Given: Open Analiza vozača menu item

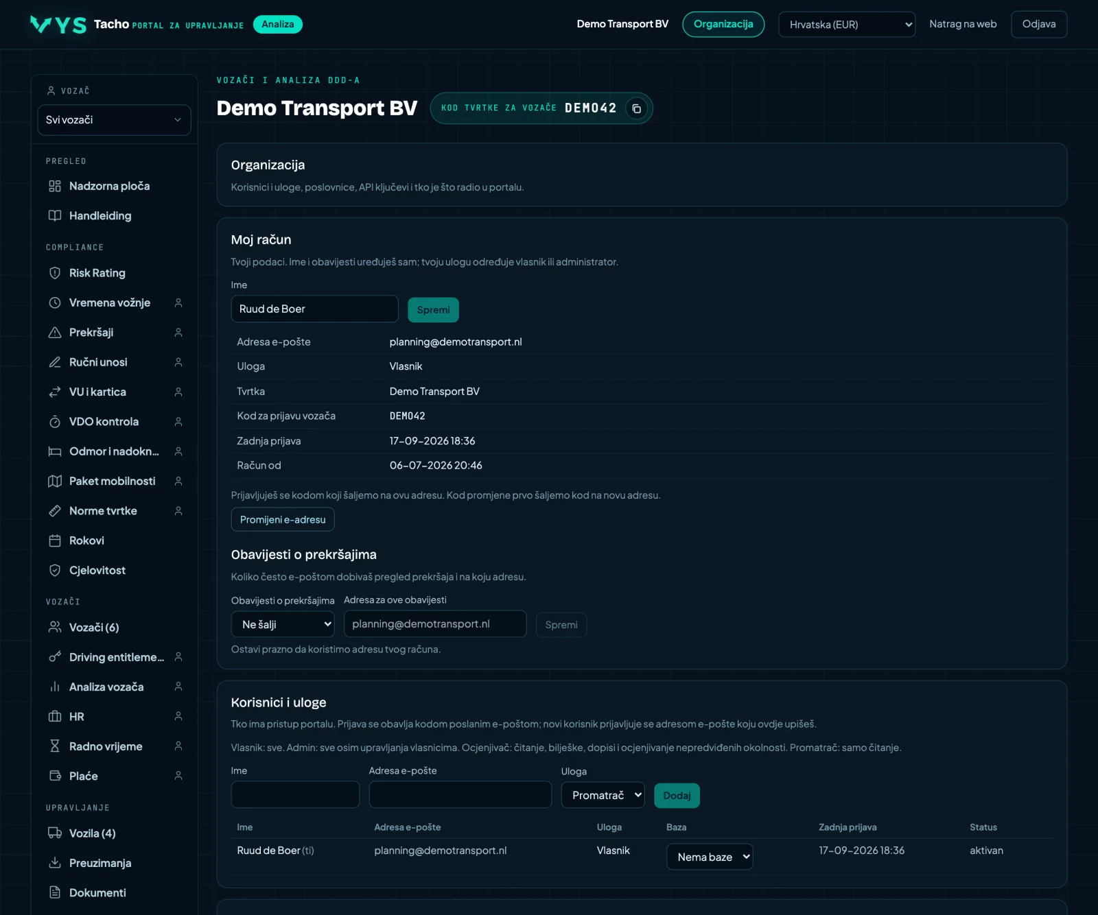Looking at the screenshot, I should click(115, 687).
